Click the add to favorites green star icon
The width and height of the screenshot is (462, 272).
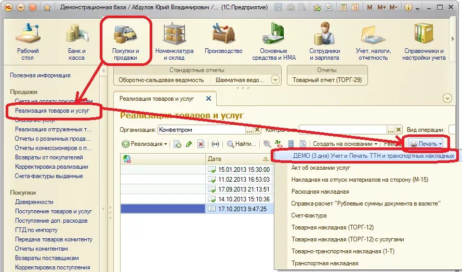(x=317, y=7)
